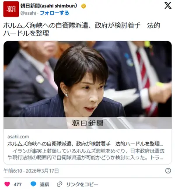Follow @asahi via フォローする
The image size is (175, 190).
tap(54, 13)
